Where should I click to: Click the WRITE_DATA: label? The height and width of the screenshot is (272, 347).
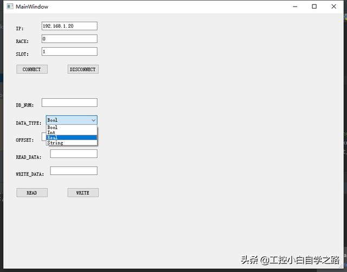point(30,174)
